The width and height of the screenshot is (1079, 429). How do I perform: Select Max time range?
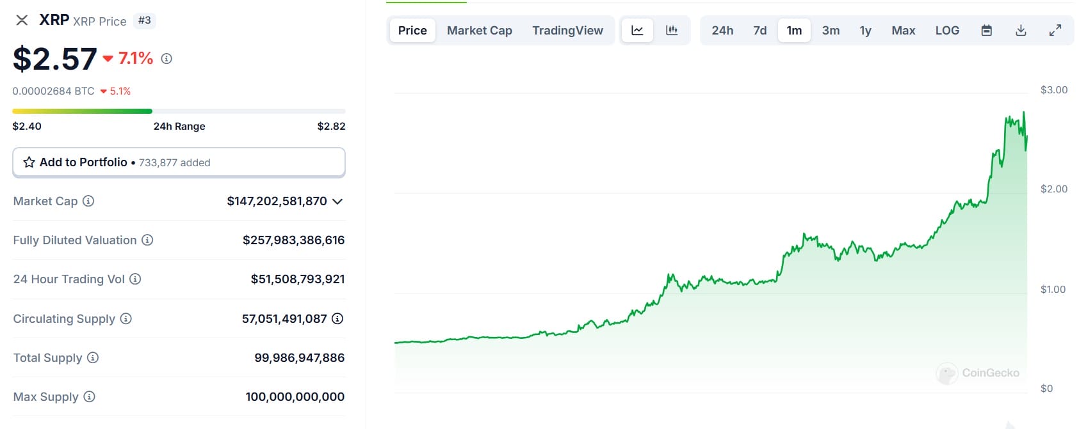coord(903,30)
